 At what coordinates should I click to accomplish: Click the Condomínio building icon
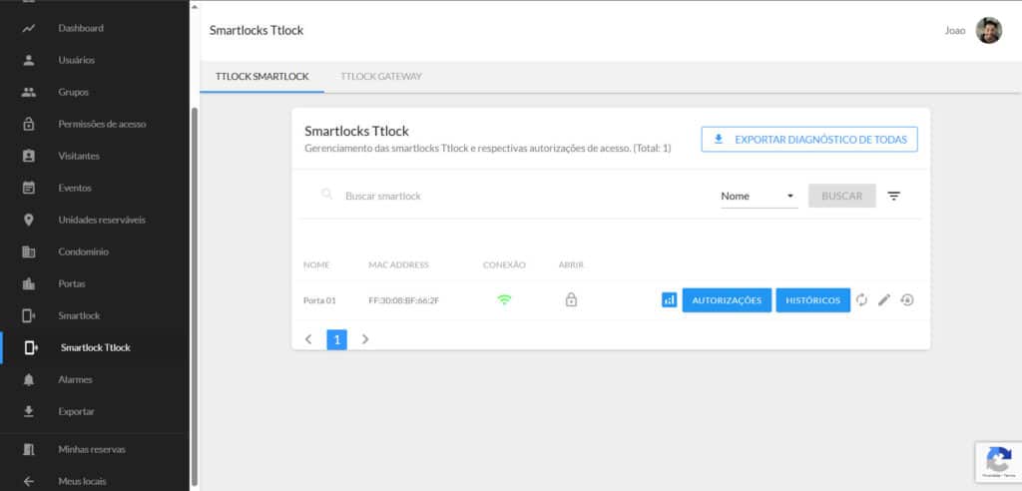(29, 251)
